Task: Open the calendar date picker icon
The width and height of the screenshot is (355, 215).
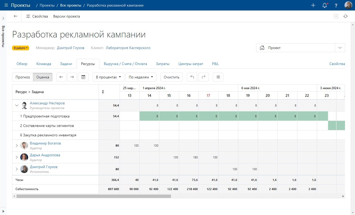Action: [x=83, y=77]
